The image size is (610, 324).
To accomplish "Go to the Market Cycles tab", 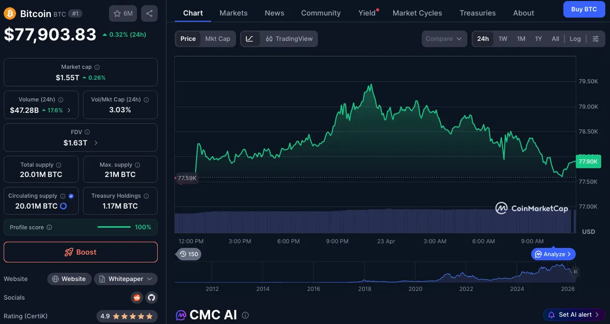I will tap(417, 13).
